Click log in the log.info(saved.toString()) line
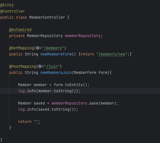Viewport: 160px width, 143px height. (21, 109)
